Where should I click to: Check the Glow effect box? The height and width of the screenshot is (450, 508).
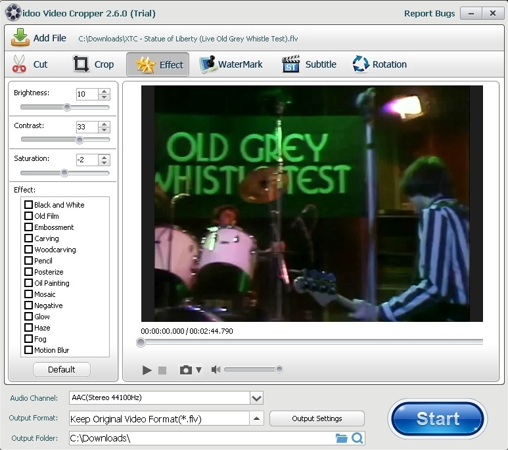pos(28,317)
